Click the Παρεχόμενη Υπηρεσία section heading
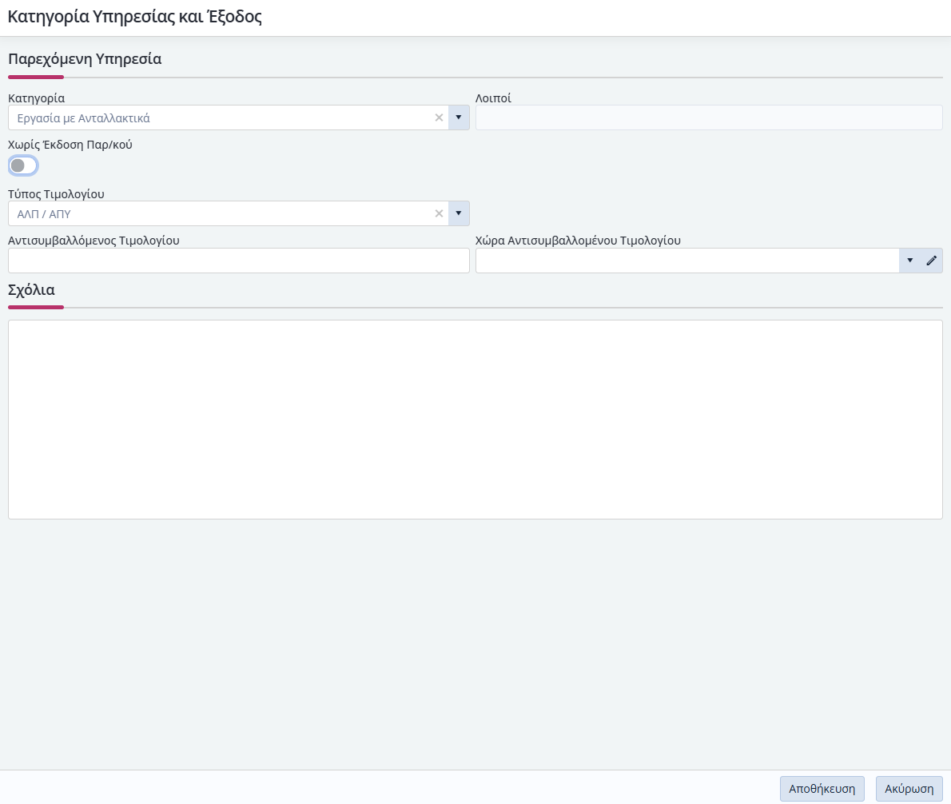951x804 pixels. coord(85,58)
